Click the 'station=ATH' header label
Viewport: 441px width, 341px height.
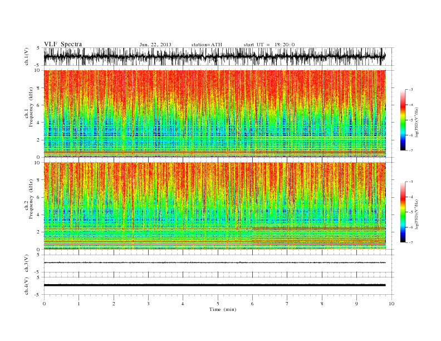(x=207, y=45)
